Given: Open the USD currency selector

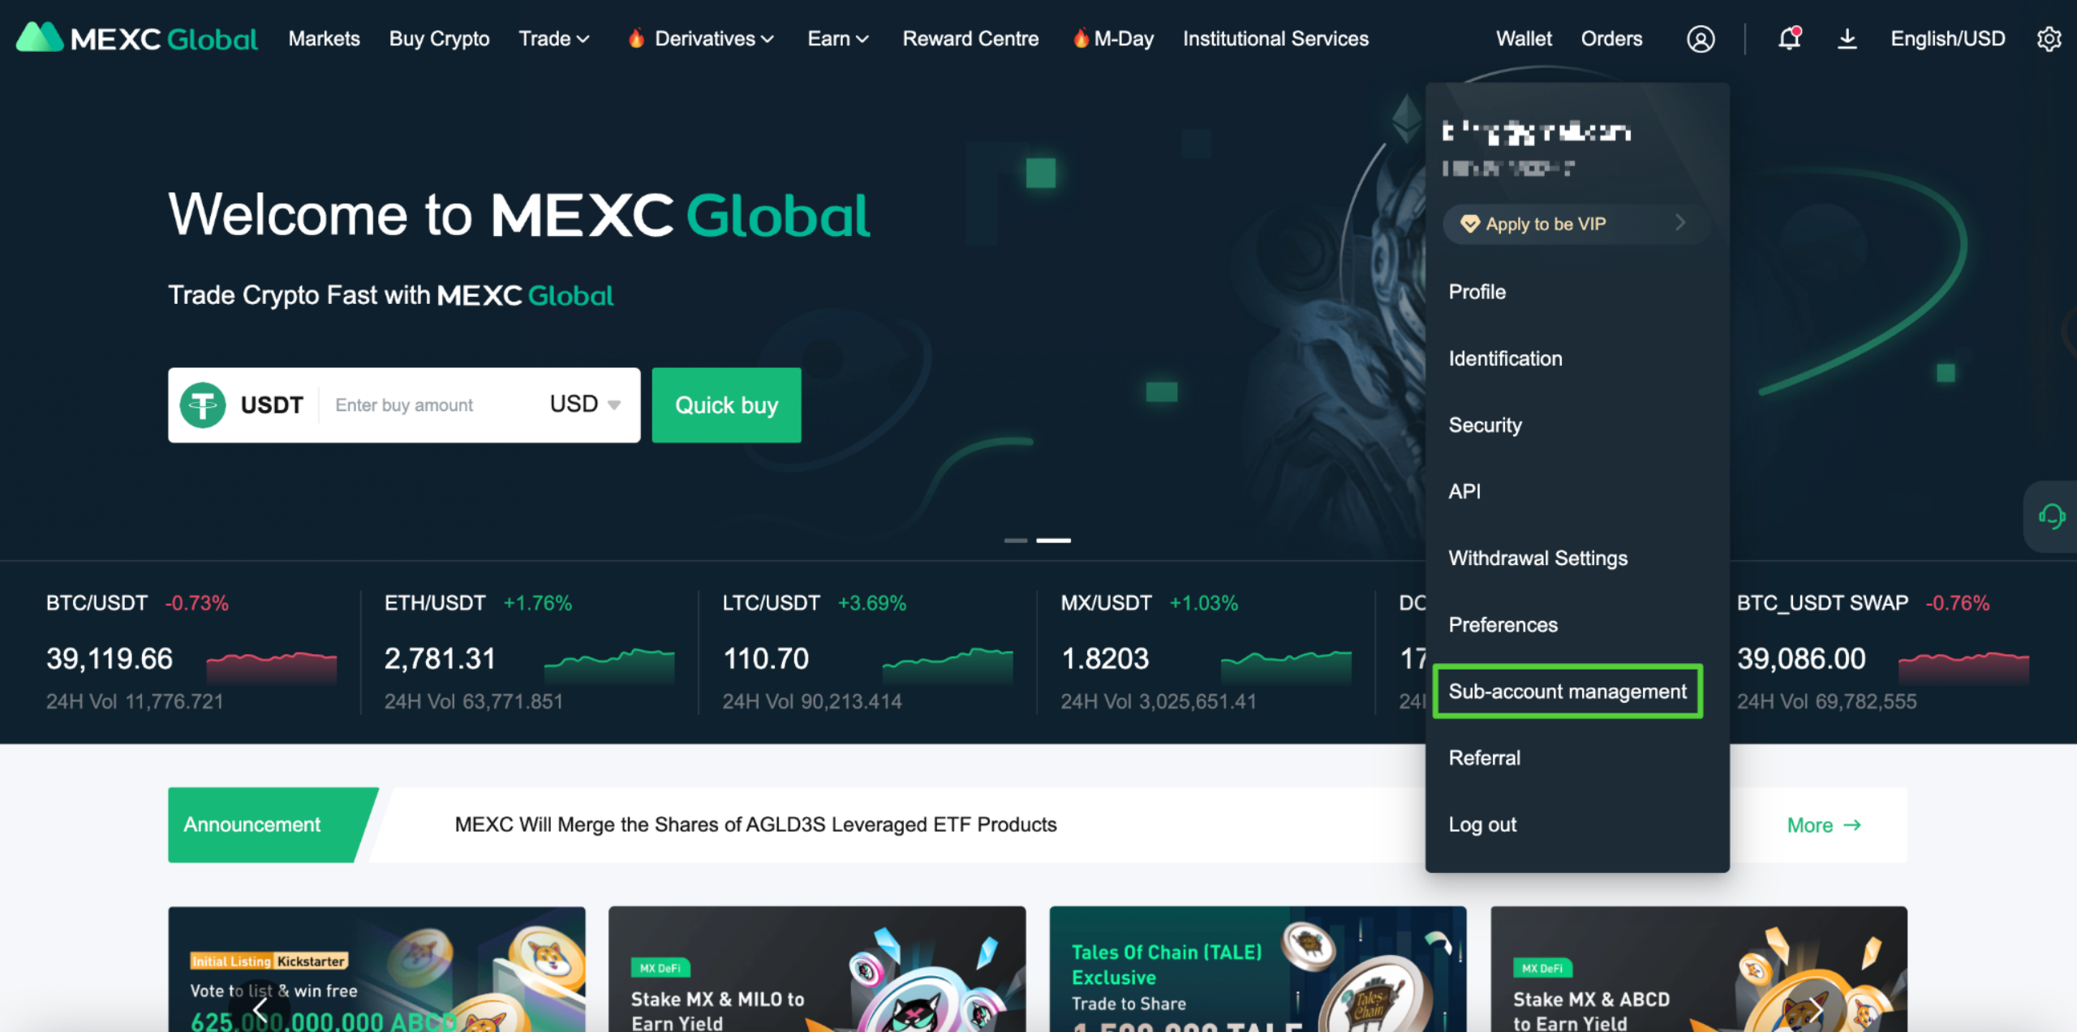Looking at the screenshot, I should click(x=585, y=404).
